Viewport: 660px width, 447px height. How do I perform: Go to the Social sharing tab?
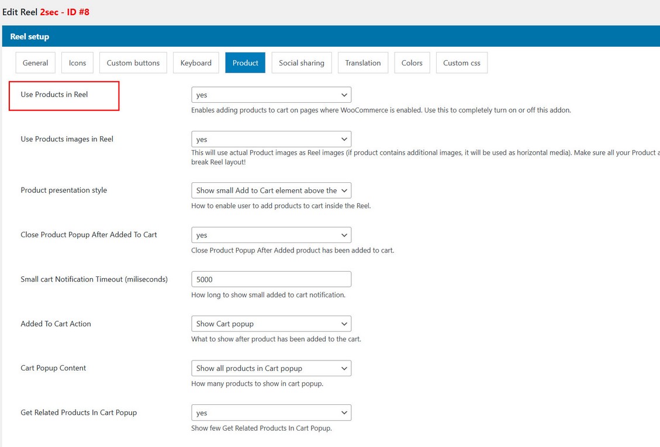tap(302, 63)
